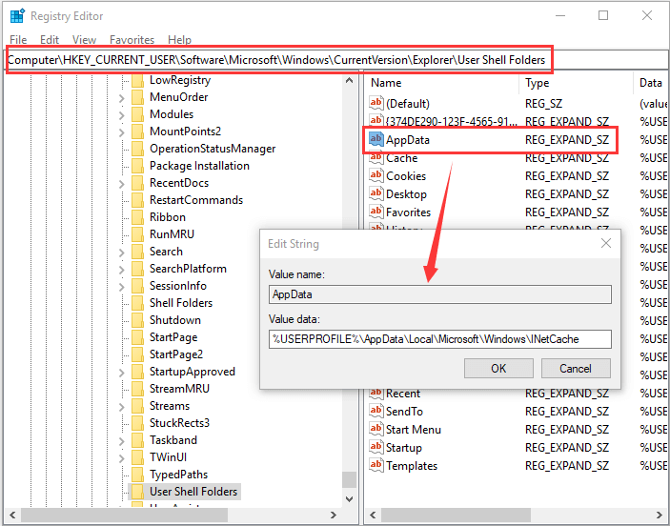Click the Modules folder icon
Image resolution: width=670 pixels, height=526 pixels.
coord(137,114)
